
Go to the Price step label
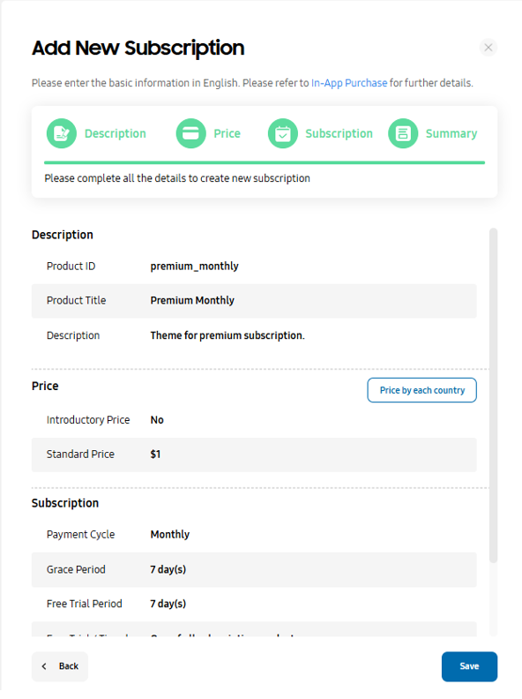pos(227,133)
